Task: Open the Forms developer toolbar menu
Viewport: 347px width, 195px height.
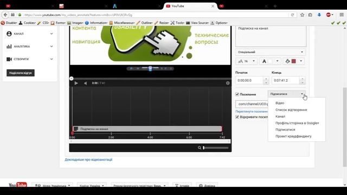Action: pyautogui.click(x=58, y=23)
